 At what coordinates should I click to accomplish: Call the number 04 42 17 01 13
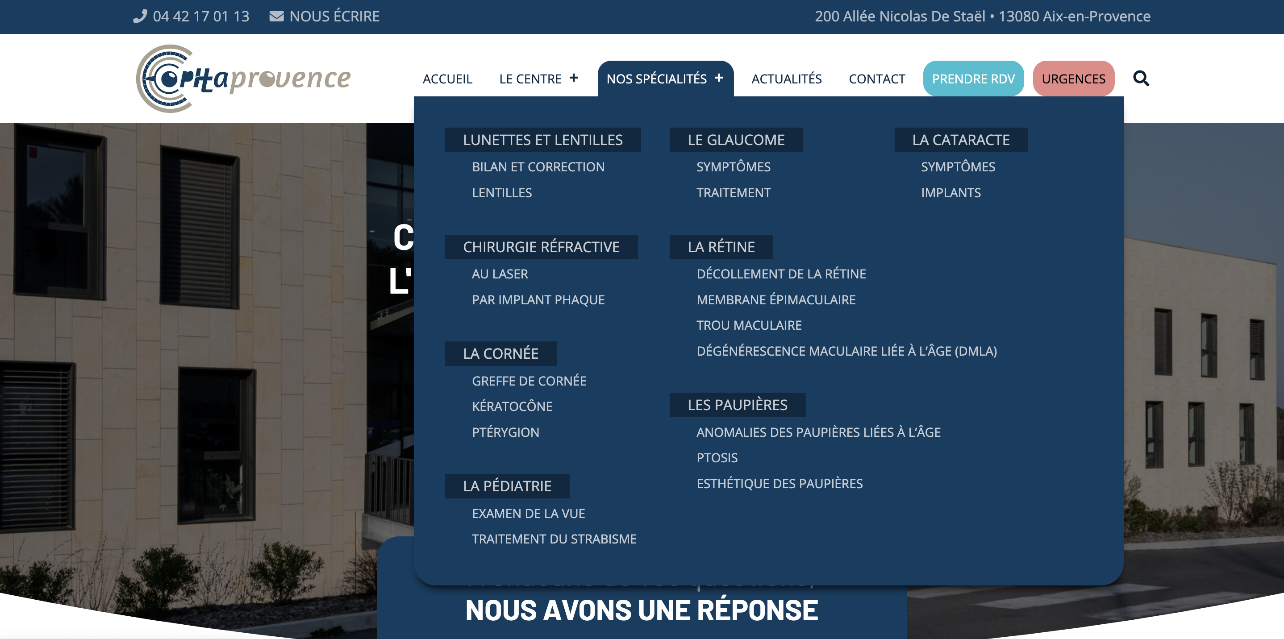pos(201,17)
